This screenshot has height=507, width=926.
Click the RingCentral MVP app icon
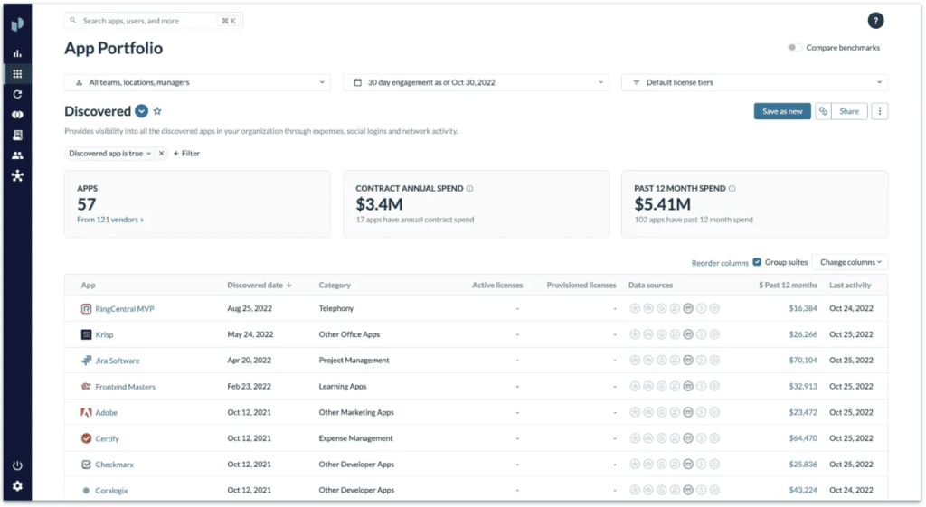click(x=86, y=309)
